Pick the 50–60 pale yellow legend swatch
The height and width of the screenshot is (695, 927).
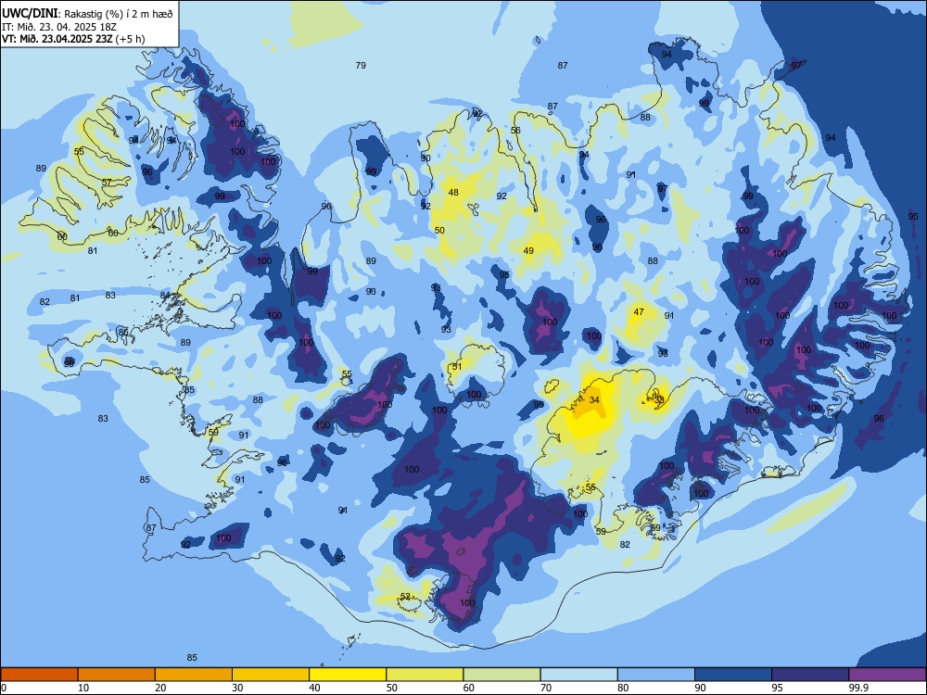(x=425, y=675)
